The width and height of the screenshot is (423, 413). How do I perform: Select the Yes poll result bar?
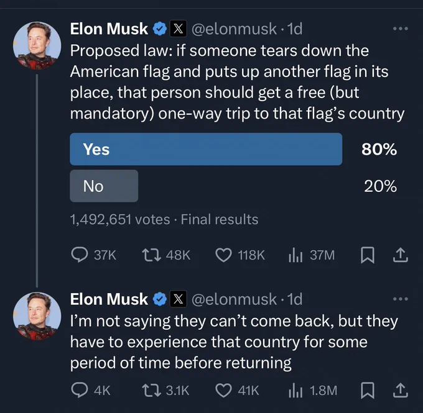point(206,149)
